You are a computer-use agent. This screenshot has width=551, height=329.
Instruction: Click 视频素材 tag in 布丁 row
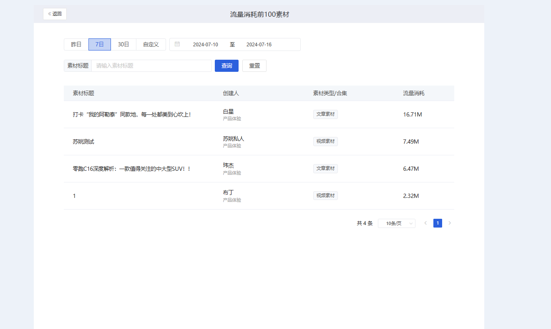coord(325,196)
